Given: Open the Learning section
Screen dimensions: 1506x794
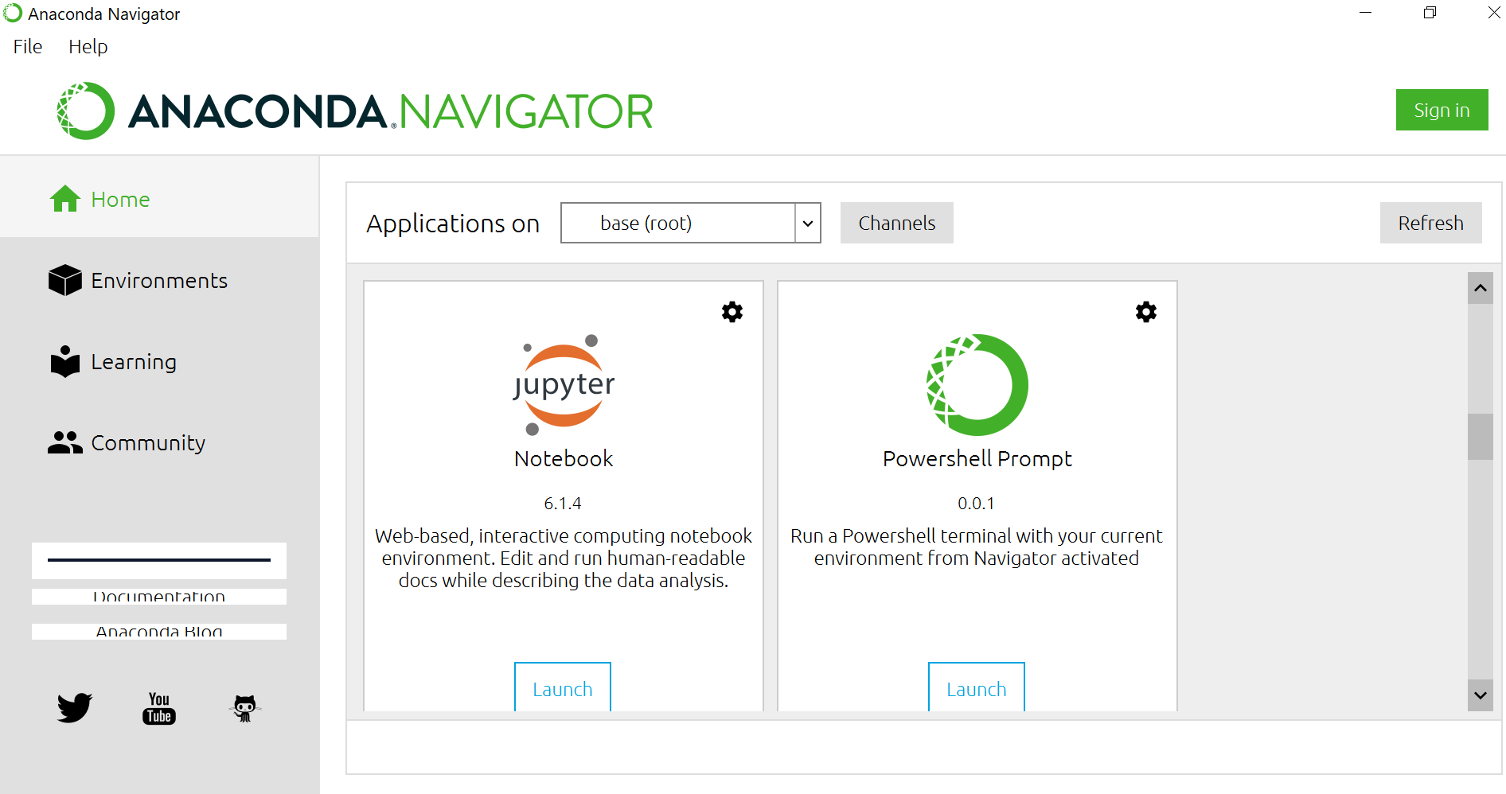Looking at the screenshot, I should click(159, 361).
